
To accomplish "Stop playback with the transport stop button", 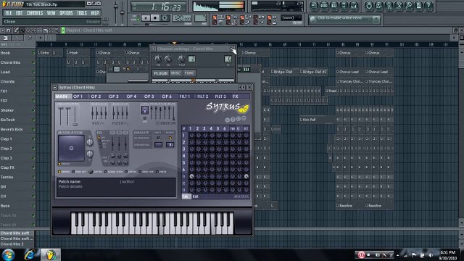I will click(x=155, y=18).
